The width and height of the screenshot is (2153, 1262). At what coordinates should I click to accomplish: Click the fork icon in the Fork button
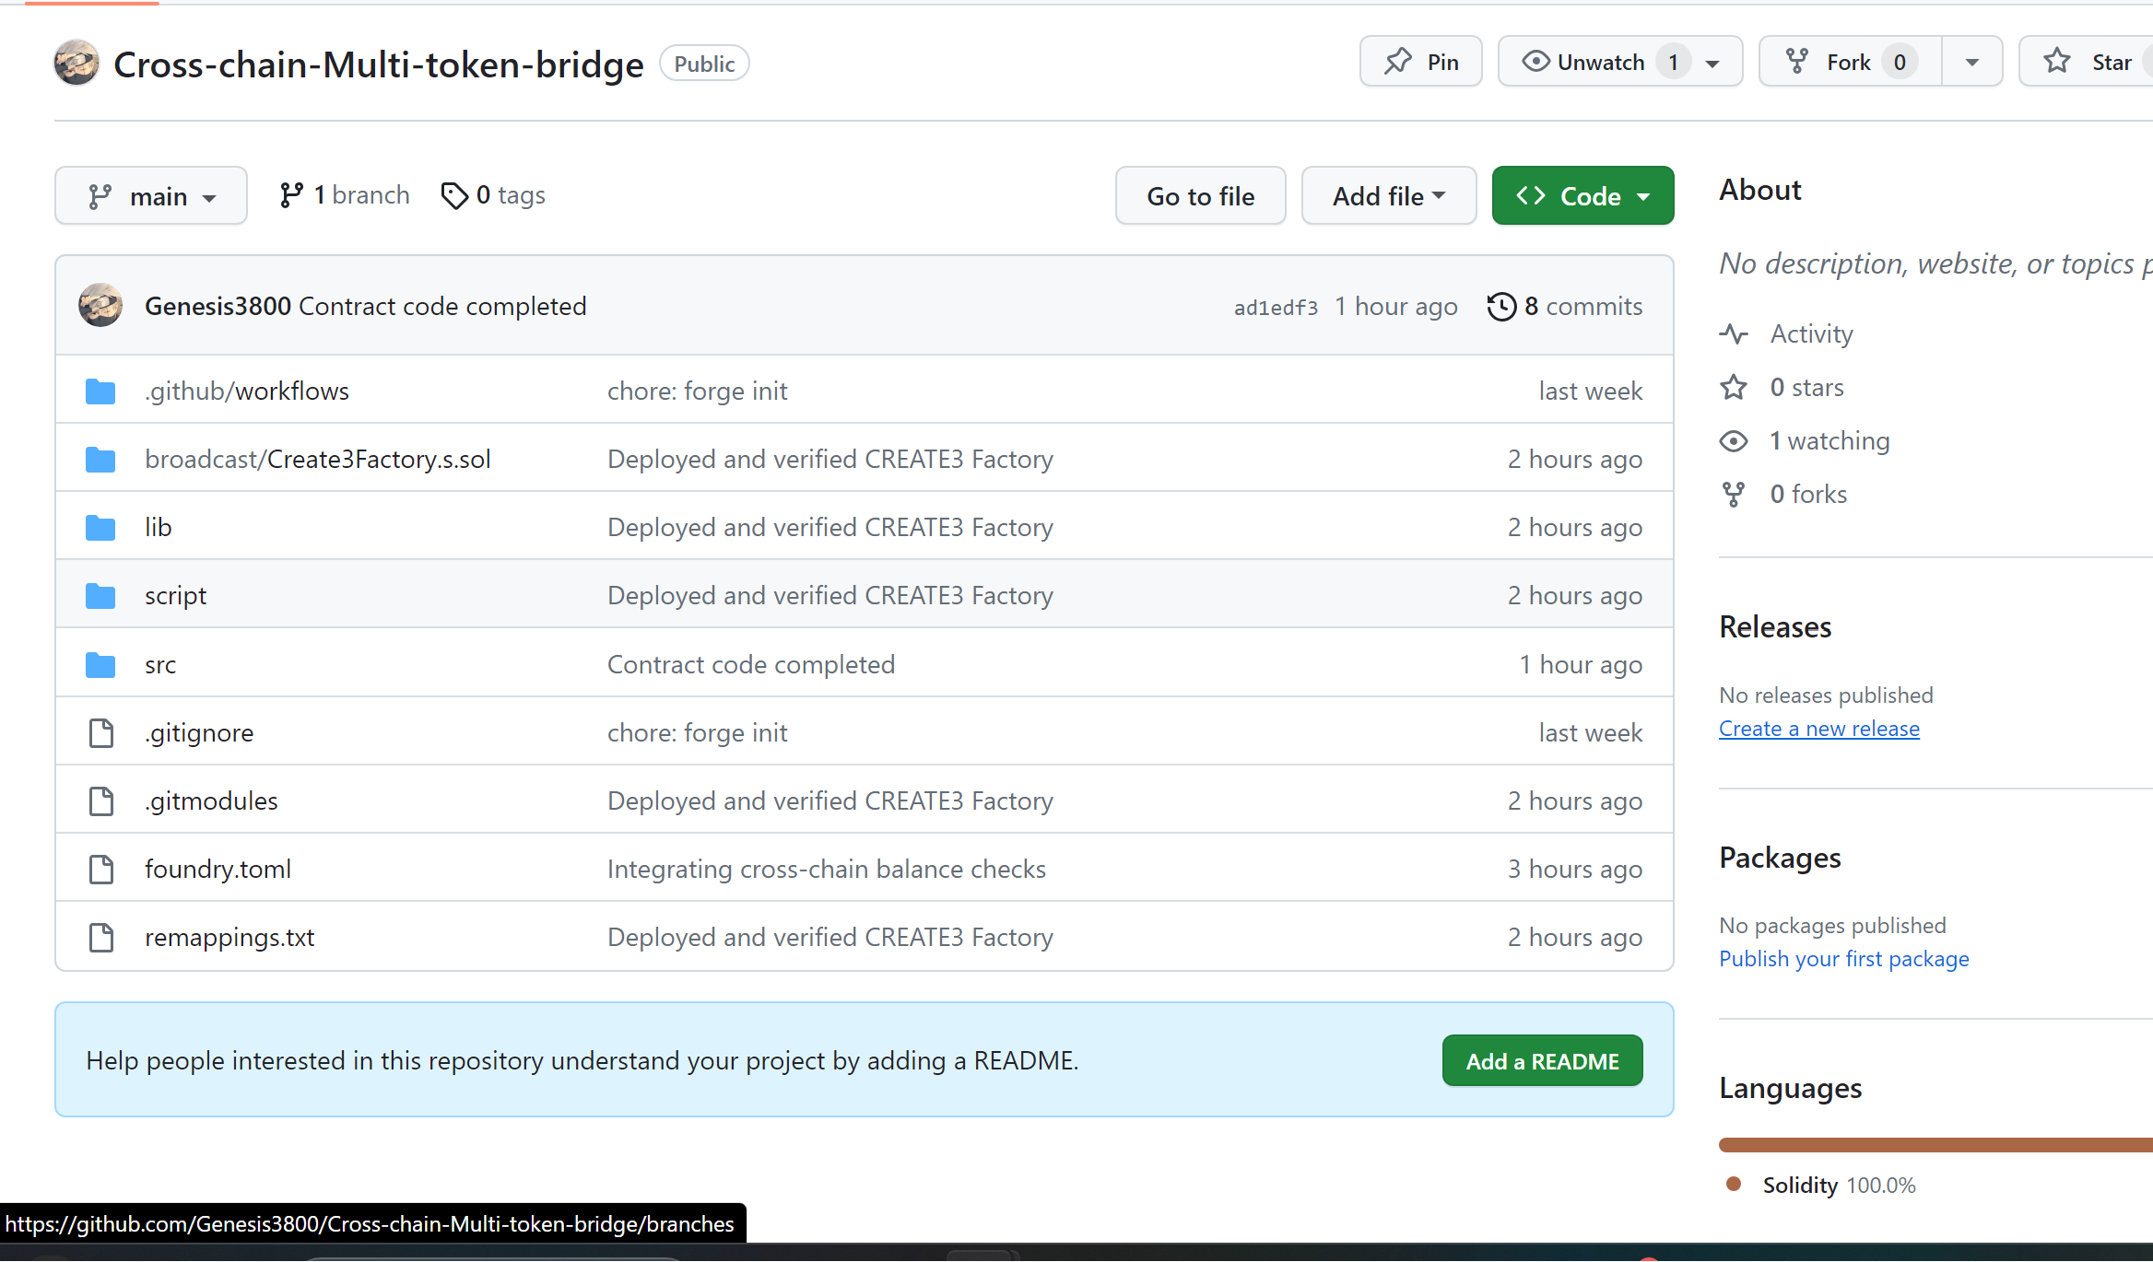[1797, 62]
